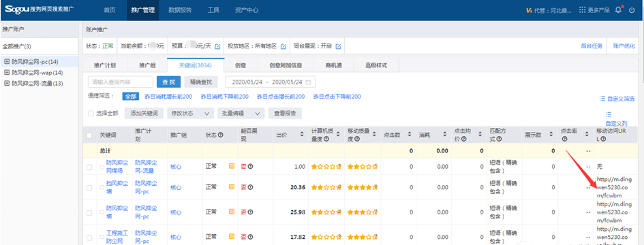Edit the 同台展现 setting

click(338, 46)
